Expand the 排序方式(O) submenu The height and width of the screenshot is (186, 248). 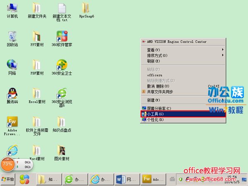183,55
